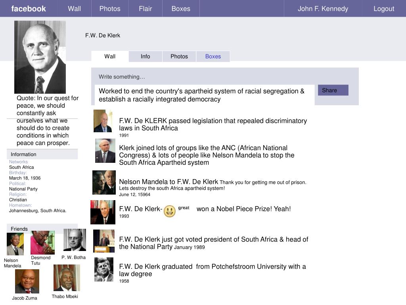
Task: Click the 'won a Nobel Piece Prize! Yeah!' text
Action: point(244,209)
